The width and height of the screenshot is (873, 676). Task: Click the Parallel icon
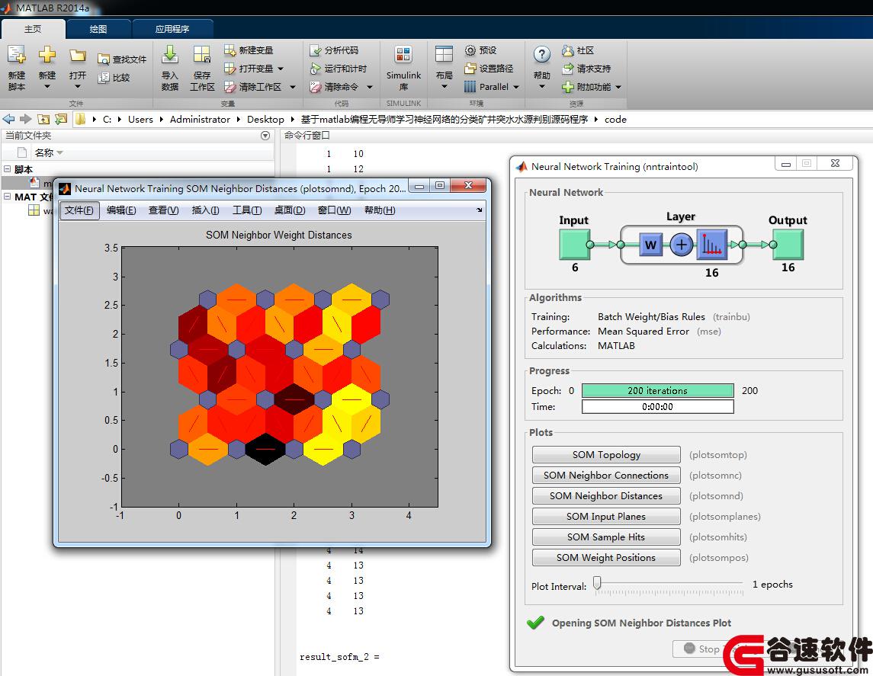pyautogui.click(x=470, y=87)
